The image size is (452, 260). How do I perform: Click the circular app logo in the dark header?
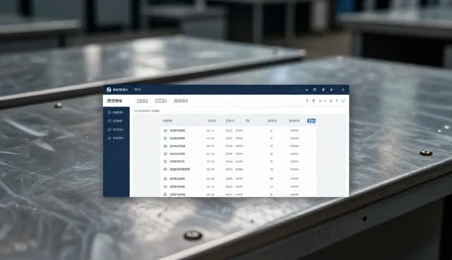[109, 90]
